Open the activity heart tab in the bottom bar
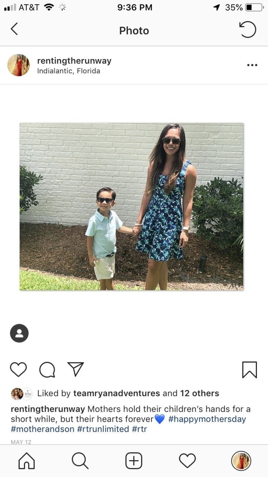 (x=187, y=461)
